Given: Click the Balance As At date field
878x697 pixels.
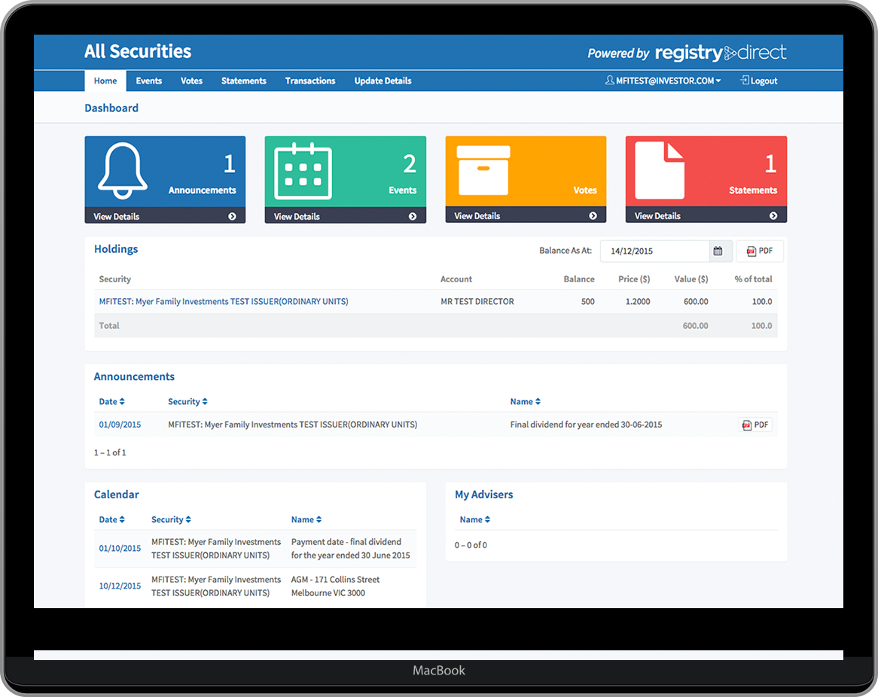Looking at the screenshot, I should (654, 251).
